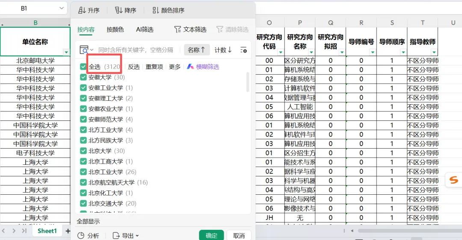
Task: Click the floating orange S assistant icon
Action: coord(453,179)
